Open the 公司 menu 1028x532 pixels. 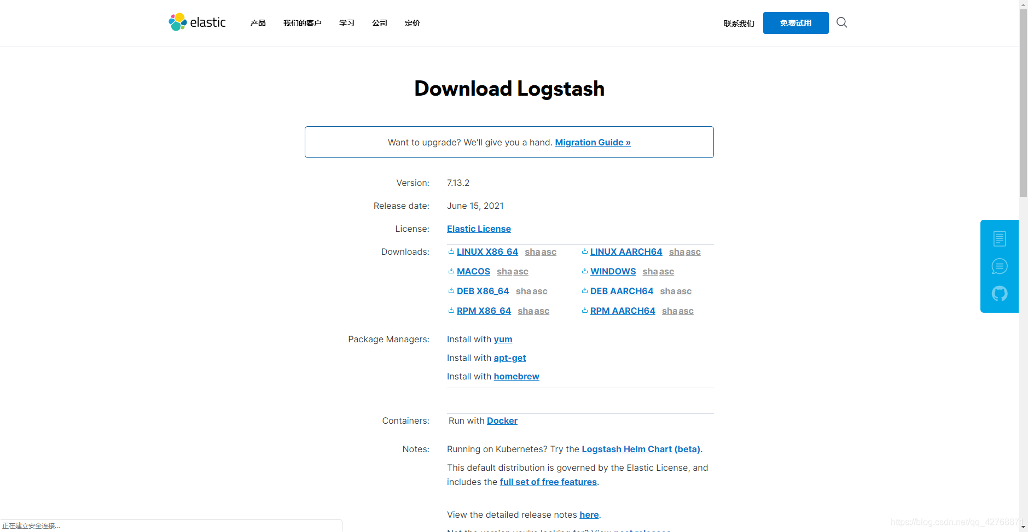pyautogui.click(x=379, y=23)
